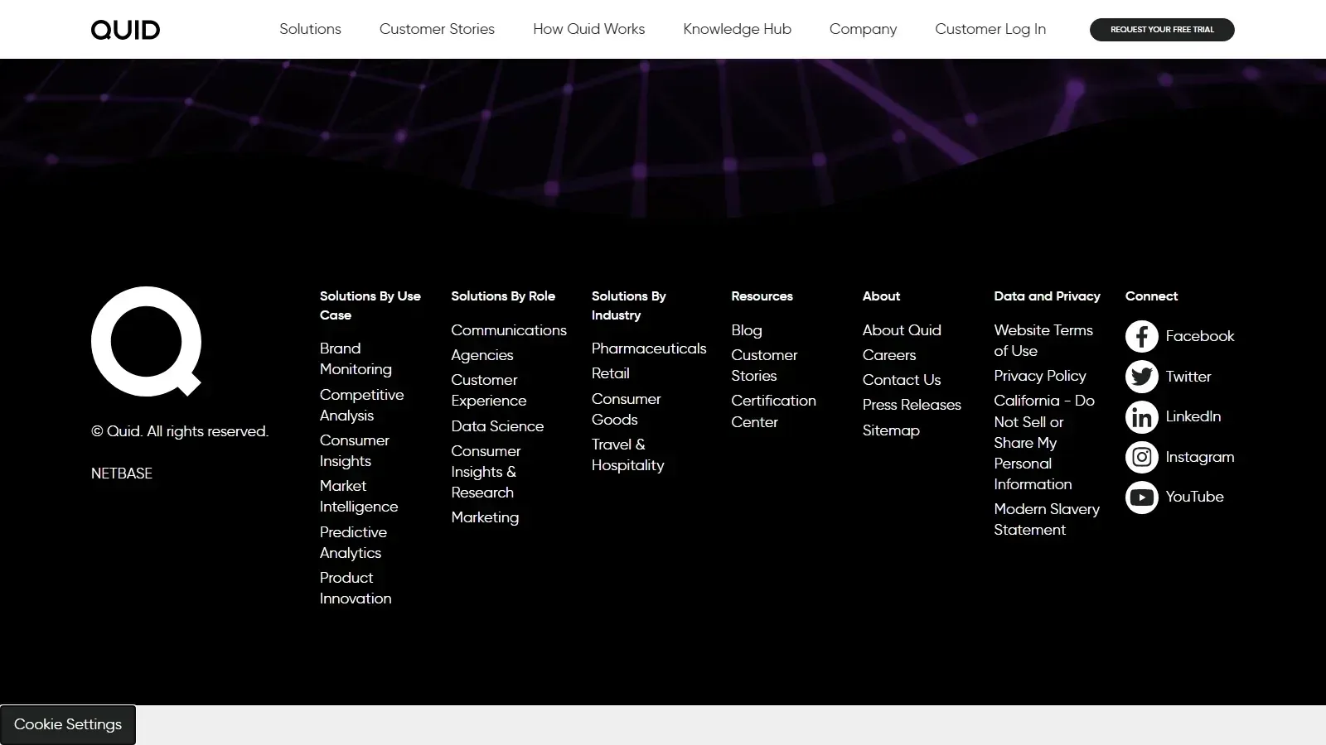Open How Quid Works menu

[588, 29]
